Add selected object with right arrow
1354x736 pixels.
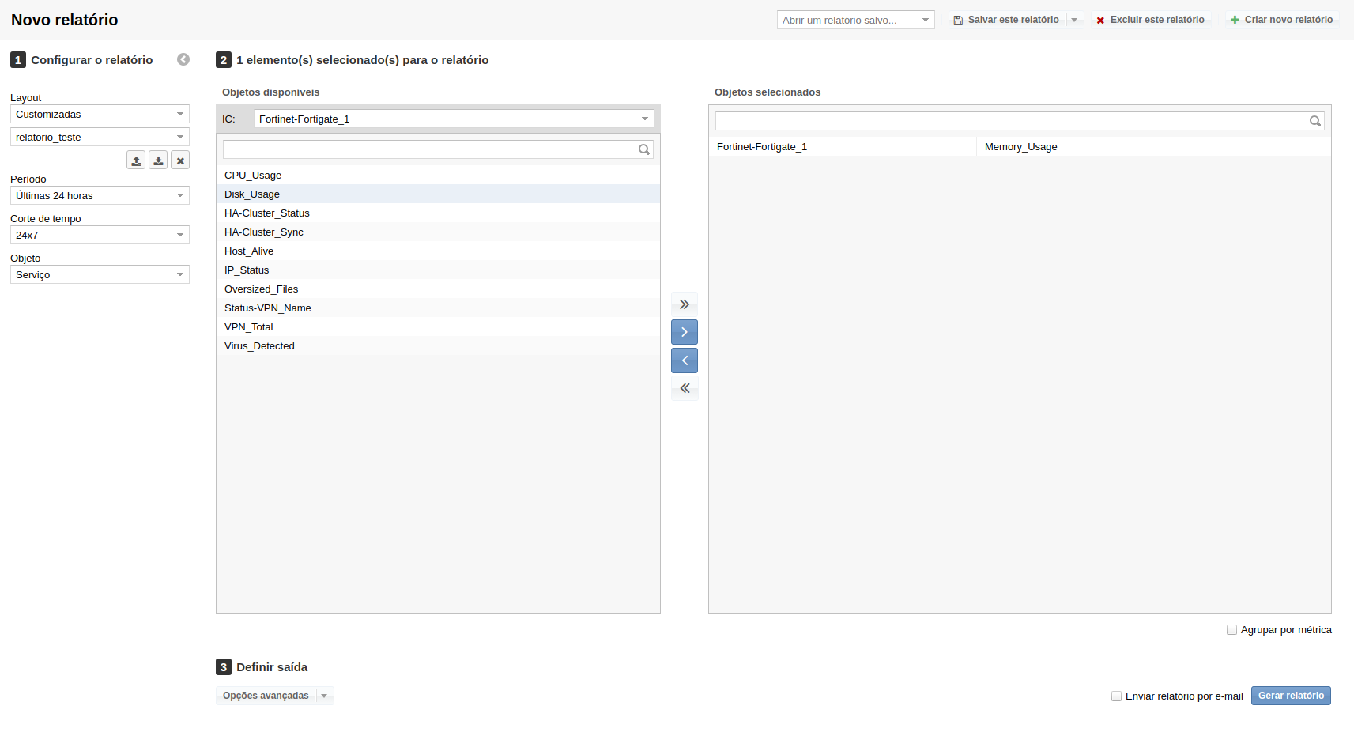coord(685,332)
